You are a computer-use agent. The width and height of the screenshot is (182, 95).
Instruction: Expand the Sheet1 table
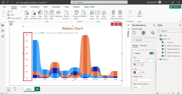tap(158, 35)
